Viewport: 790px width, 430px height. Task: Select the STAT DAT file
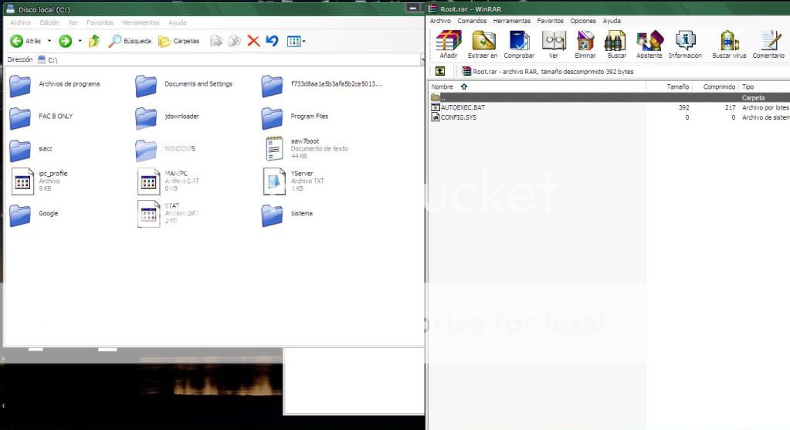(x=168, y=214)
